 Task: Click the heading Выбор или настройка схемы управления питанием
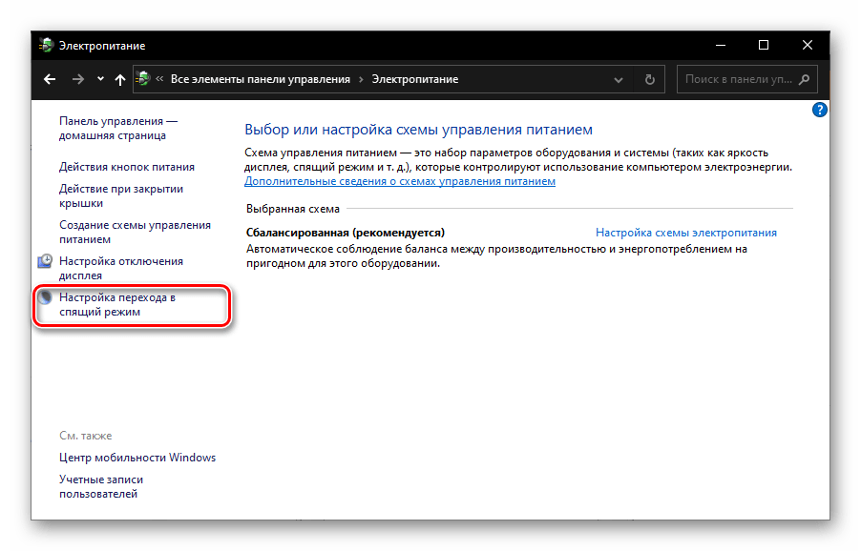point(418,130)
